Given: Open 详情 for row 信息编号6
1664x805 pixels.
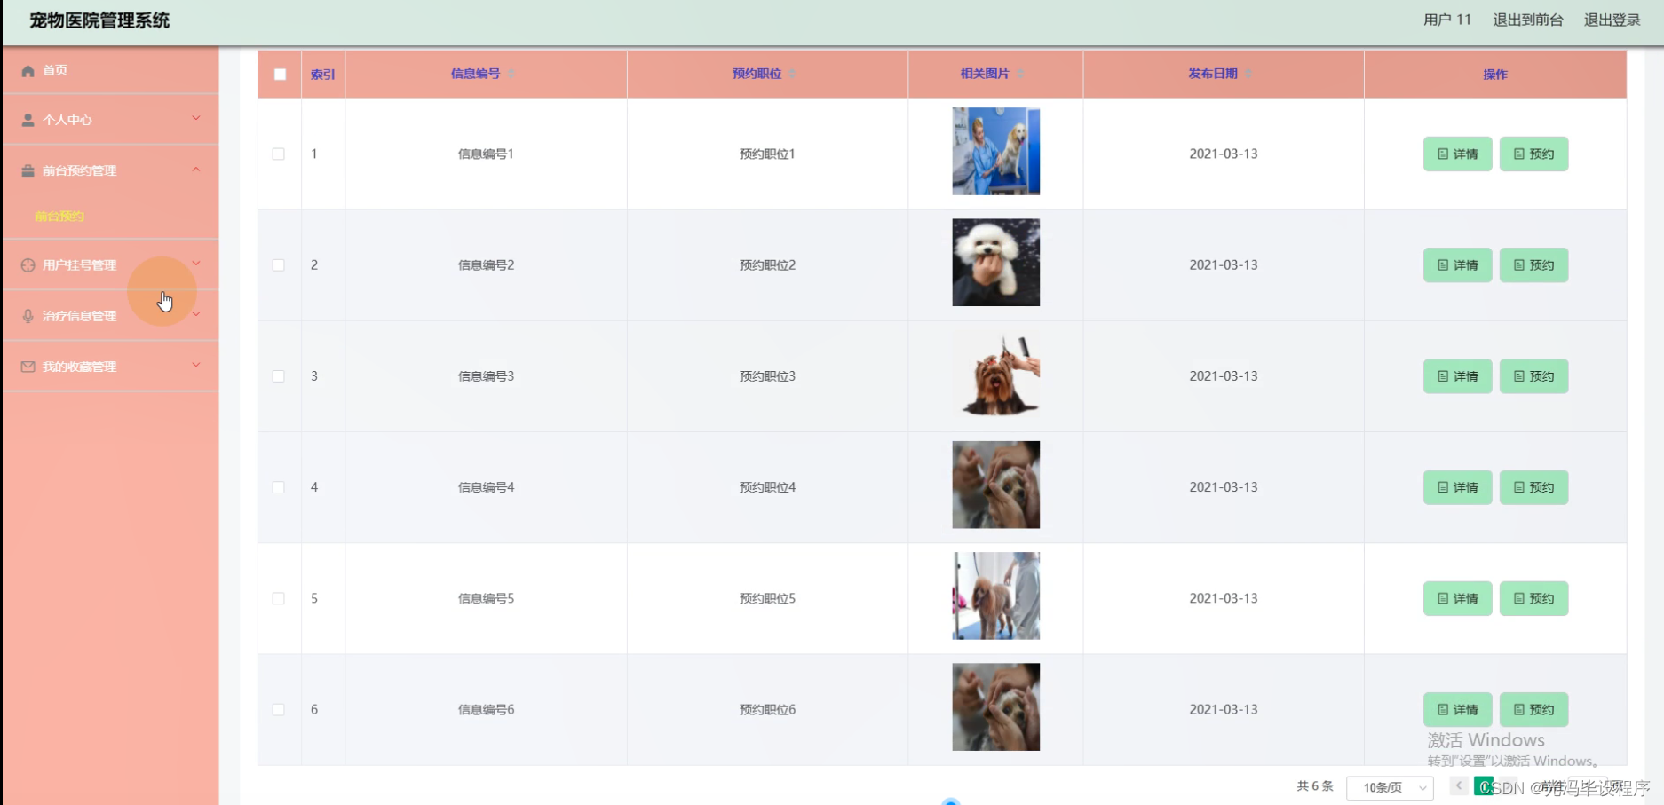Looking at the screenshot, I should [x=1458, y=709].
